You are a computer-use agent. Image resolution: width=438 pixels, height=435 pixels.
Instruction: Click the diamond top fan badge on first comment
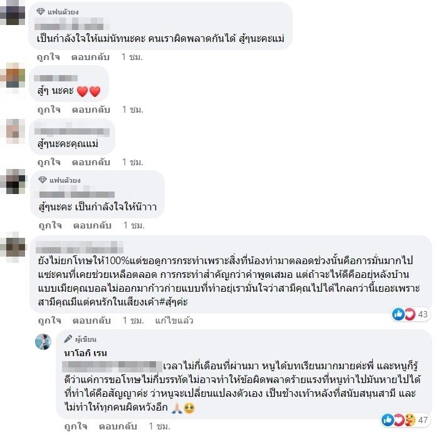tap(41, 11)
